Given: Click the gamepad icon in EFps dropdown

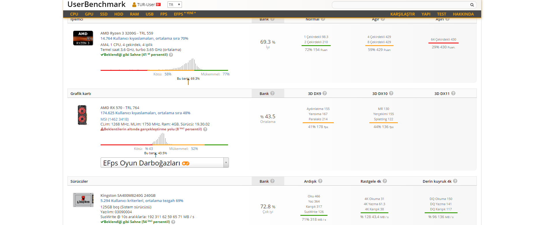Looking at the screenshot, I should tap(186, 163).
